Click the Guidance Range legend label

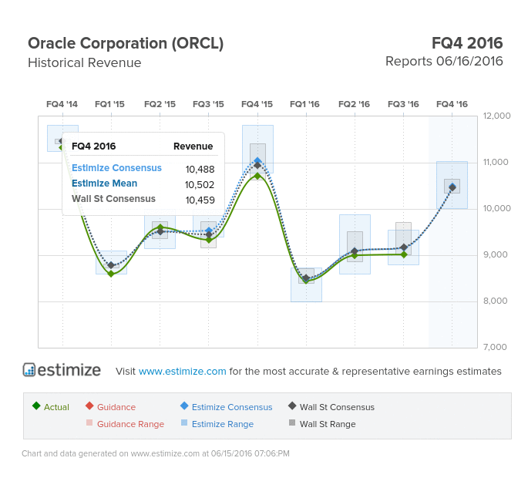point(131,424)
